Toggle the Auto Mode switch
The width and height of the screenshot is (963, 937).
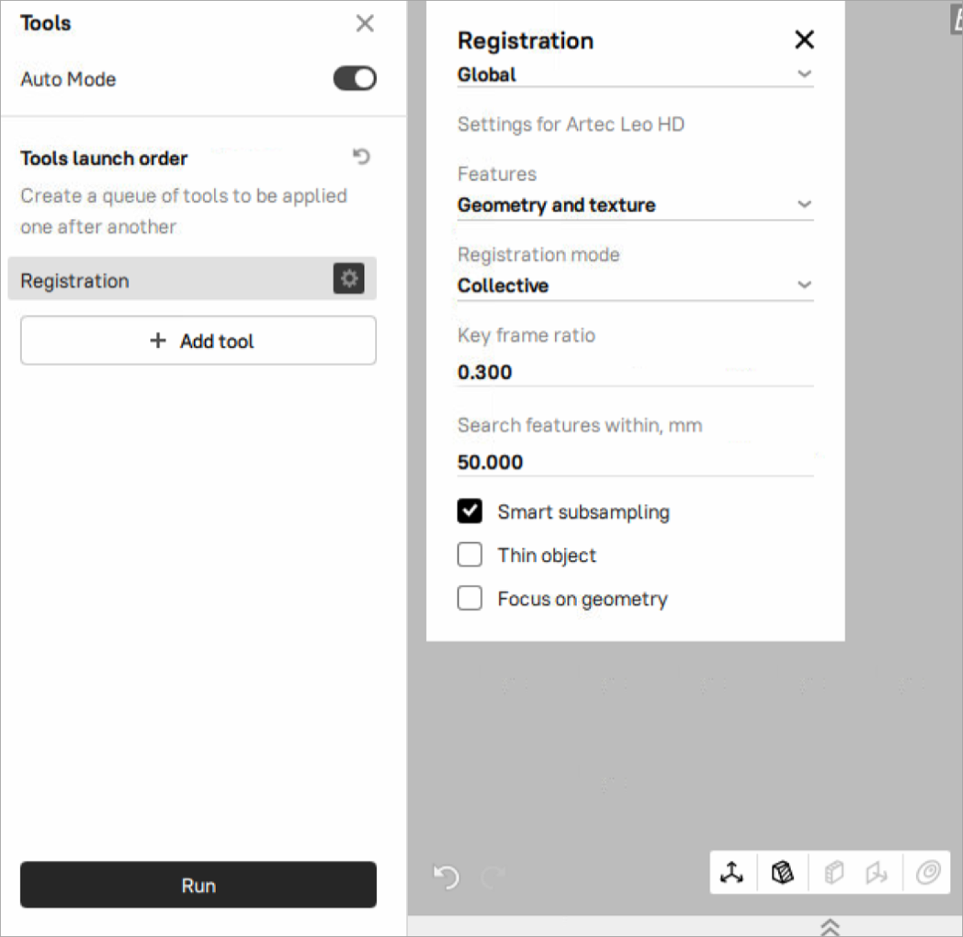[x=355, y=78]
